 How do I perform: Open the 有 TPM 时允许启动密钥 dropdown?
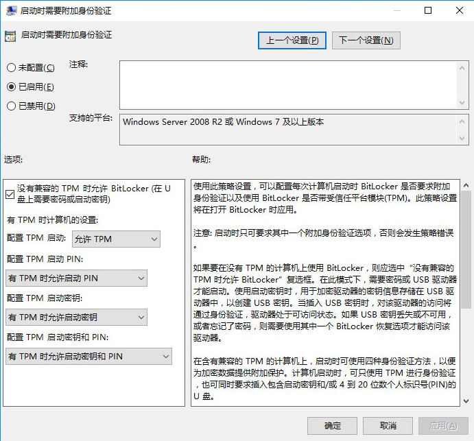pos(76,317)
